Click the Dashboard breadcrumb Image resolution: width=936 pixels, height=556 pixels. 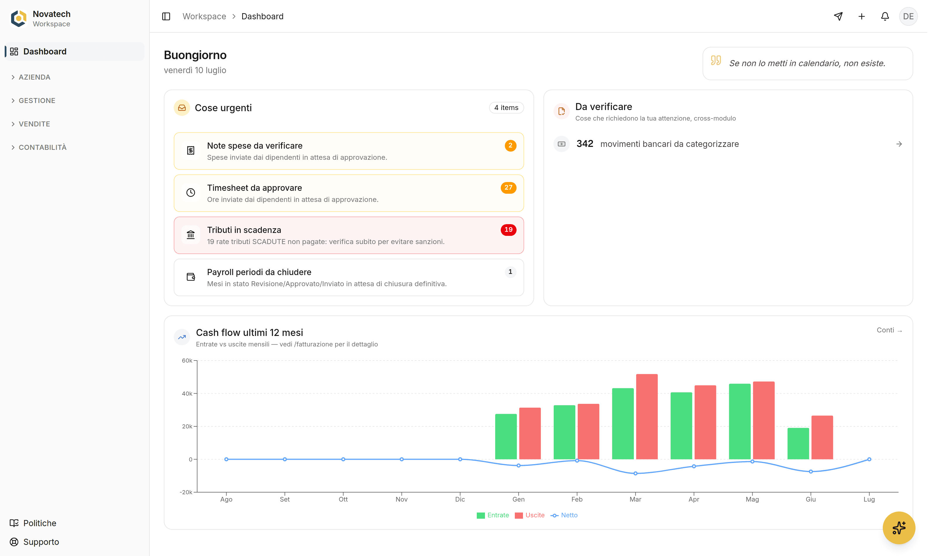[x=262, y=16]
